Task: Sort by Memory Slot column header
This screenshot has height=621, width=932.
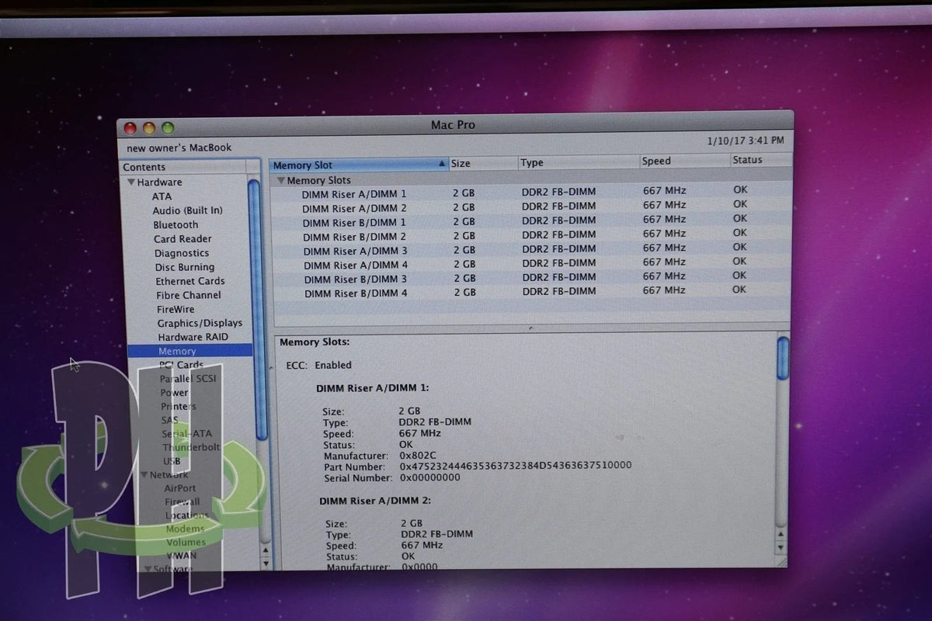Action: [x=360, y=165]
